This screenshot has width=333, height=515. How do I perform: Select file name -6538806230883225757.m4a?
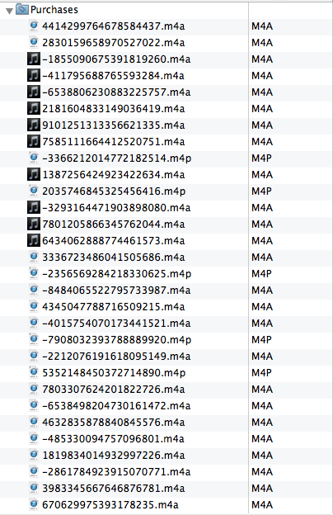[x=116, y=92]
